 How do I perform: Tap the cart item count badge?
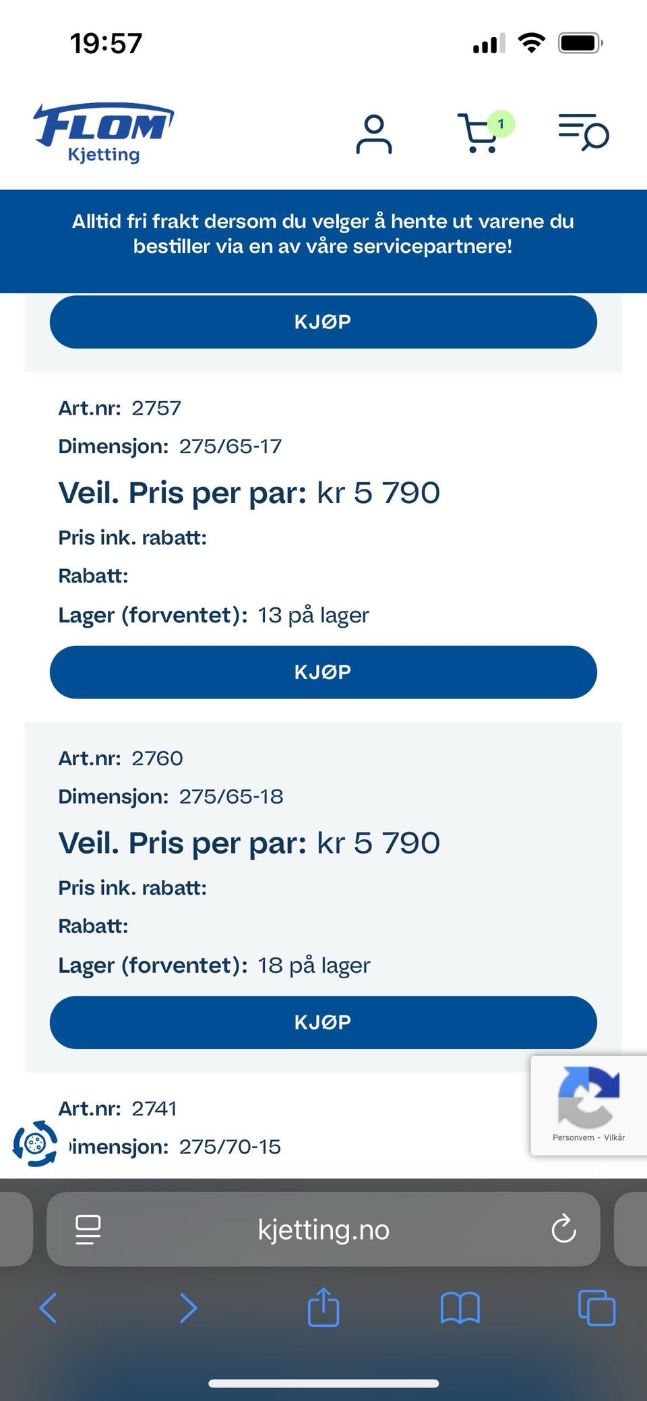(x=501, y=123)
